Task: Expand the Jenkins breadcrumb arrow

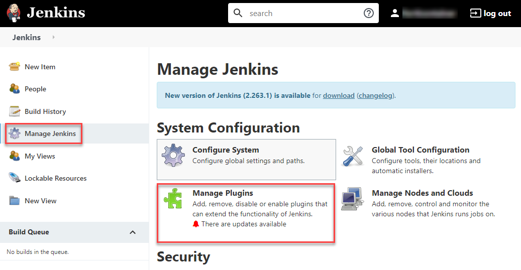Action: tap(54, 37)
